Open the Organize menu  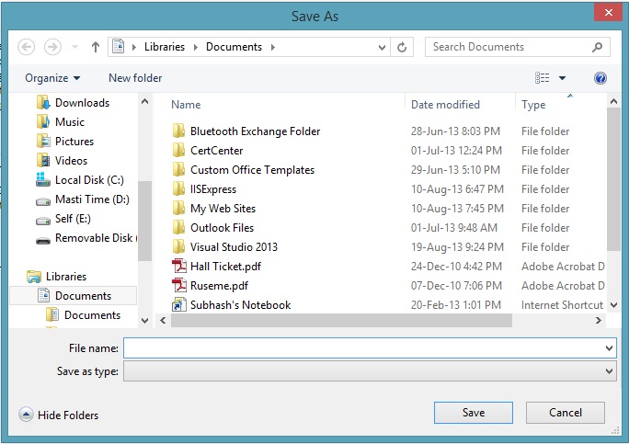pos(52,78)
